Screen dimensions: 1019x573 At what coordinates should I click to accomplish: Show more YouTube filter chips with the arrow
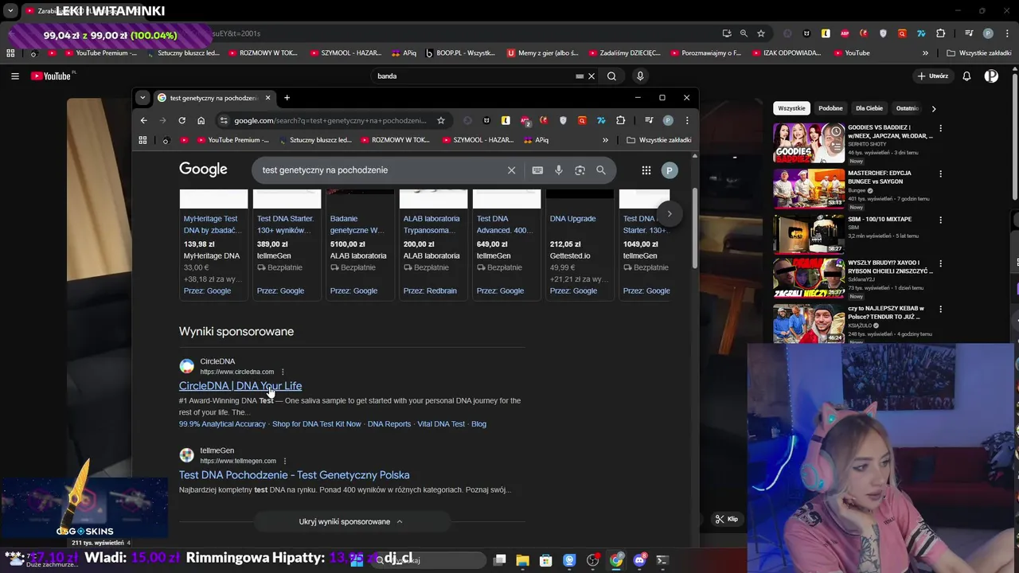coord(934,108)
